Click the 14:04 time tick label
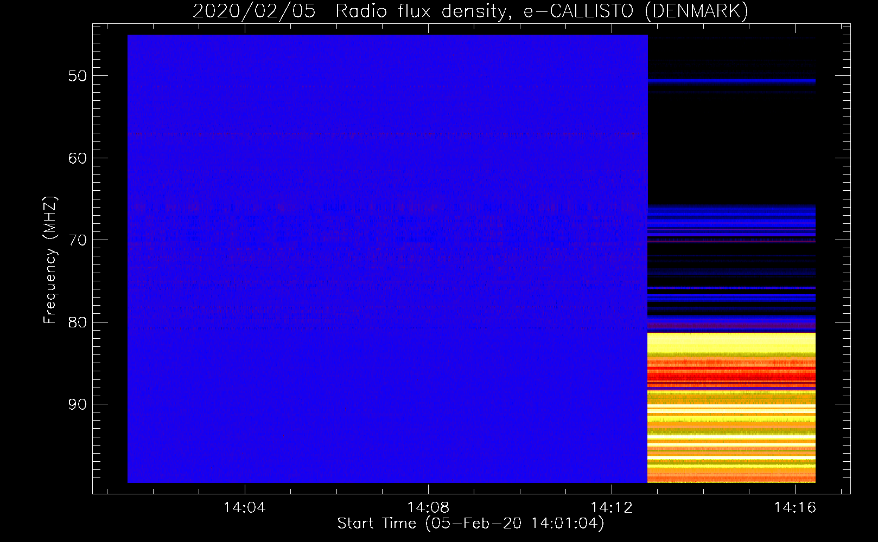 [244, 508]
